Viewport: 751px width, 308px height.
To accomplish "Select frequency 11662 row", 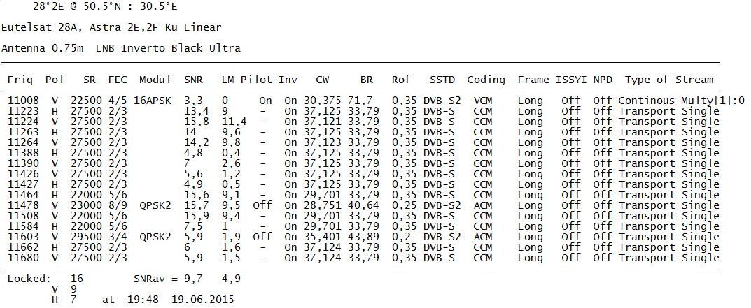I will tap(363, 247).
